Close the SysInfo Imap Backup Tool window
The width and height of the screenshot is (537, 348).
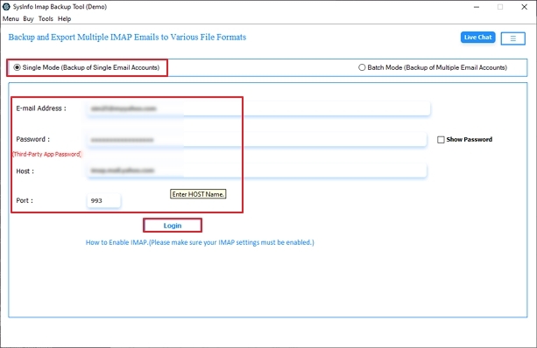[x=525, y=7]
